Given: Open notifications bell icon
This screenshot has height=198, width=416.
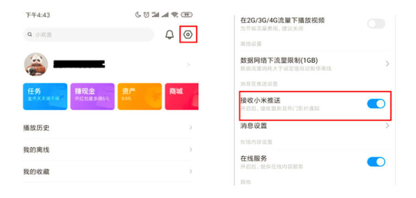Looking at the screenshot, I should pos(170,35).
